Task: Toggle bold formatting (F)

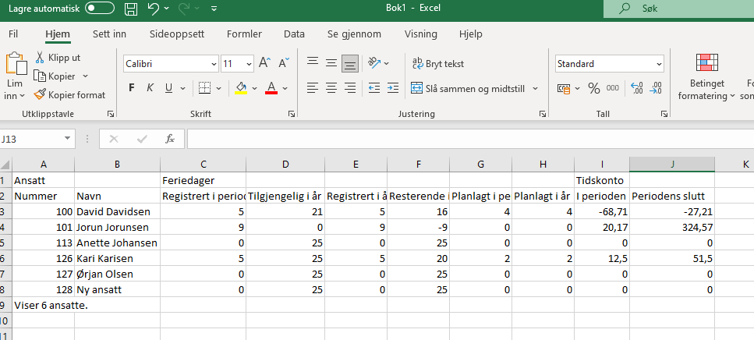Action: pos(131,88)
